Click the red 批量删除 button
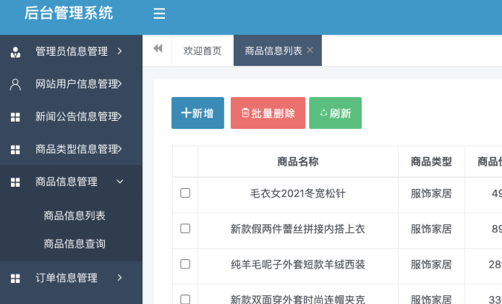This screenshot has height=304, width=502. coord(268,113)
